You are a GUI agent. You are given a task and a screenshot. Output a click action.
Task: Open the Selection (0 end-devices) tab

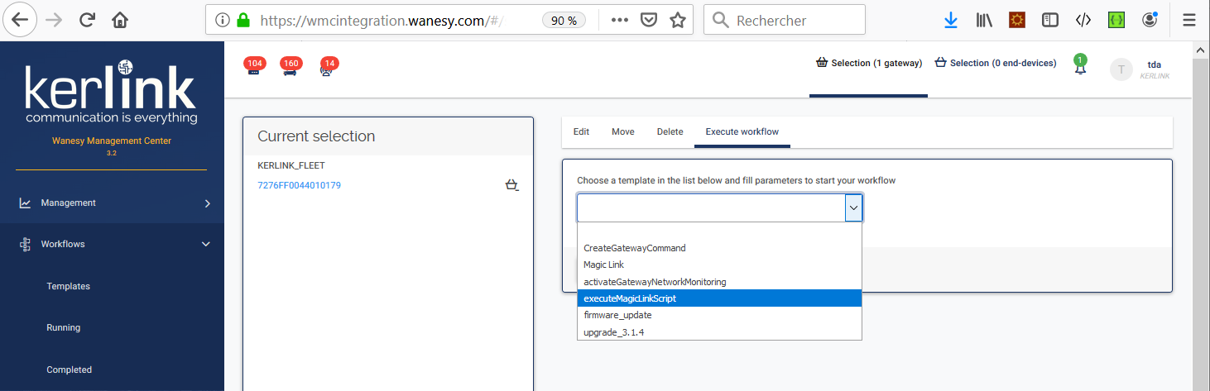pyautogui.click(x=995, y=63)
